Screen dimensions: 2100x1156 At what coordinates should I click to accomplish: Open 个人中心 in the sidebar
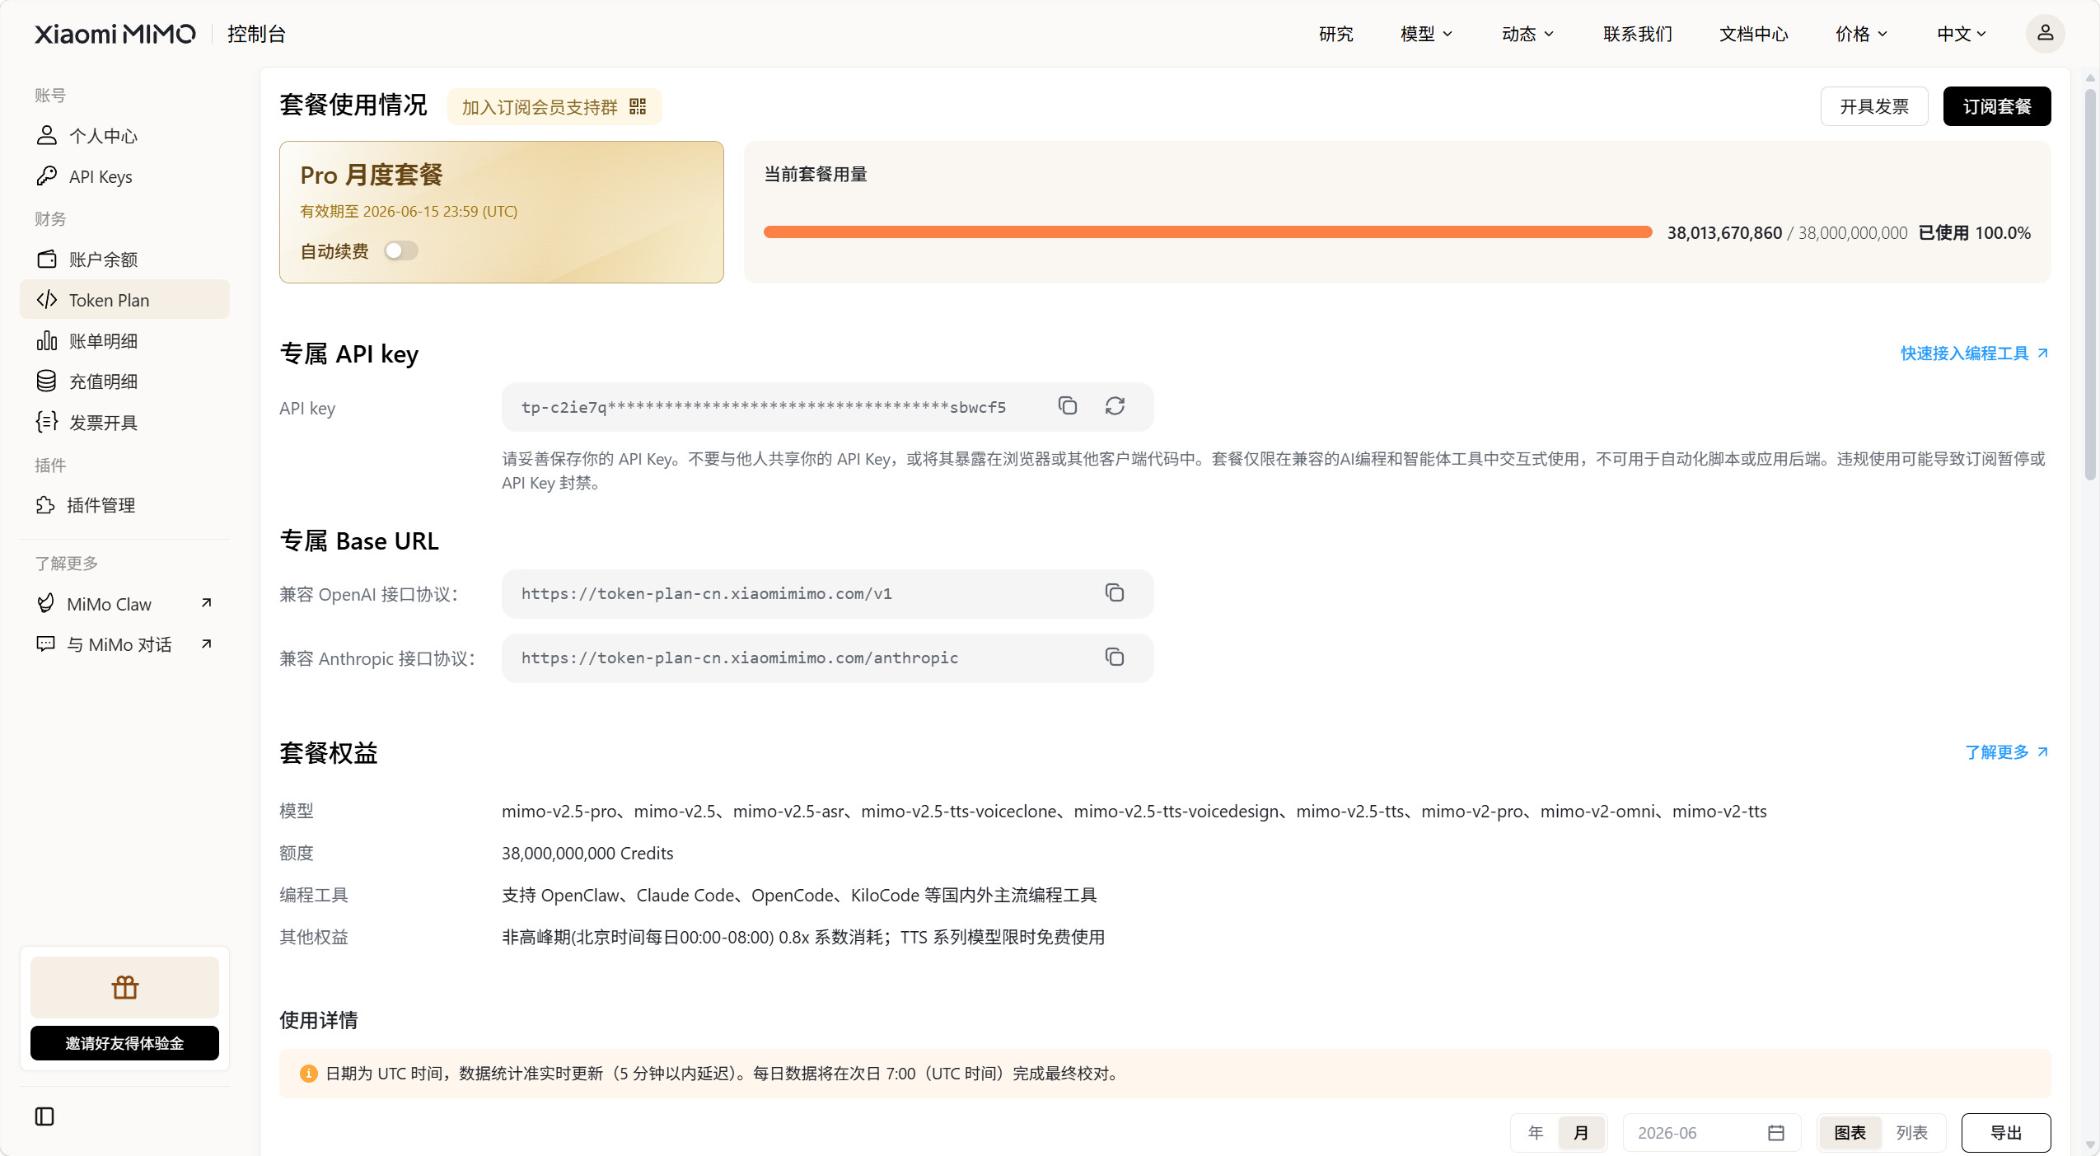124,136
